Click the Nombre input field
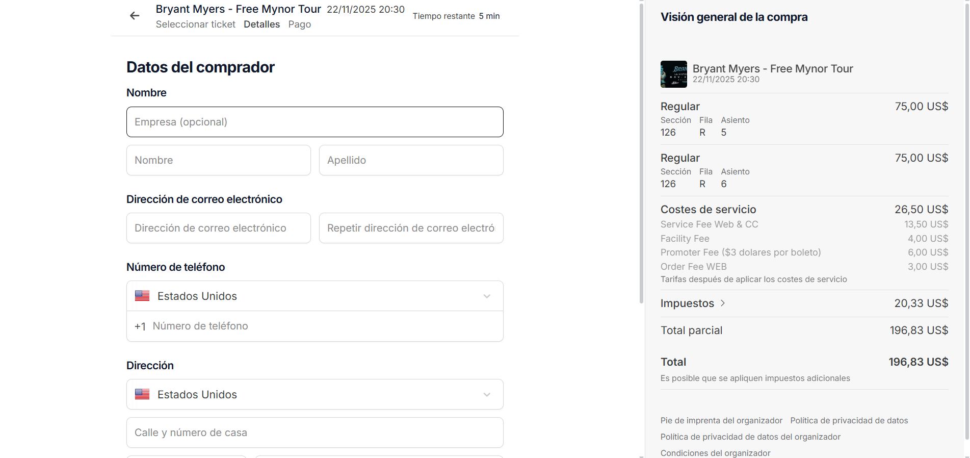The width and height of the screenshot is (970, 458). click(218, 160)
